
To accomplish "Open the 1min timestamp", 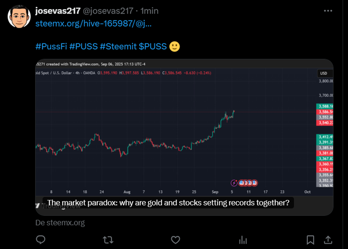I will tap(150, 11).
